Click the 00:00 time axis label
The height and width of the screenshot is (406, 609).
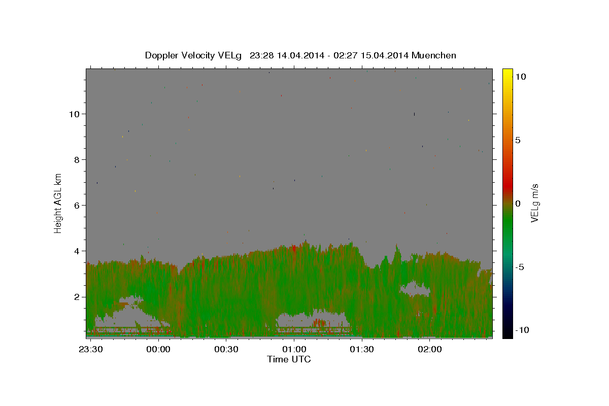pyautogui.click(x=158, y=350)
